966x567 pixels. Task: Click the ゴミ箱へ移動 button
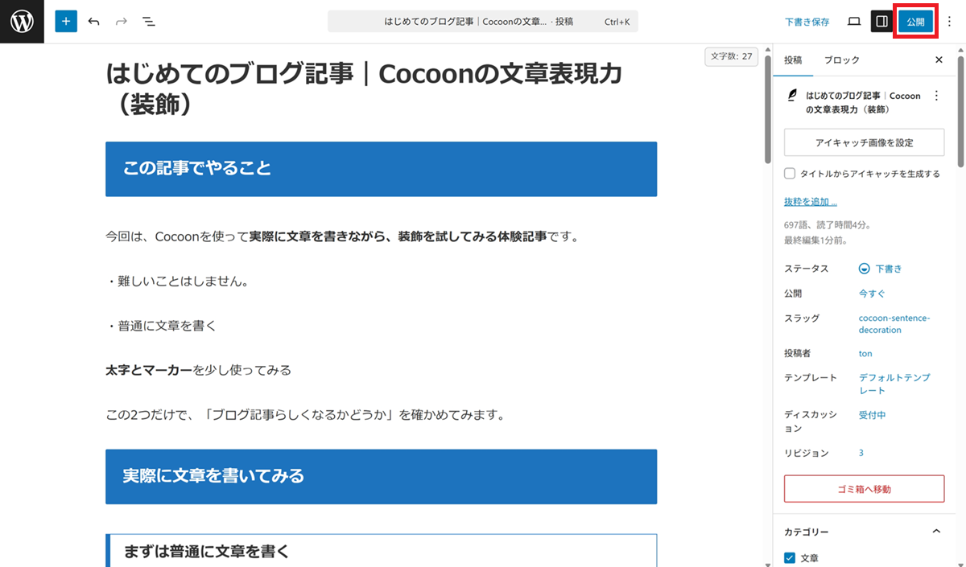click(x=864, y=488)
